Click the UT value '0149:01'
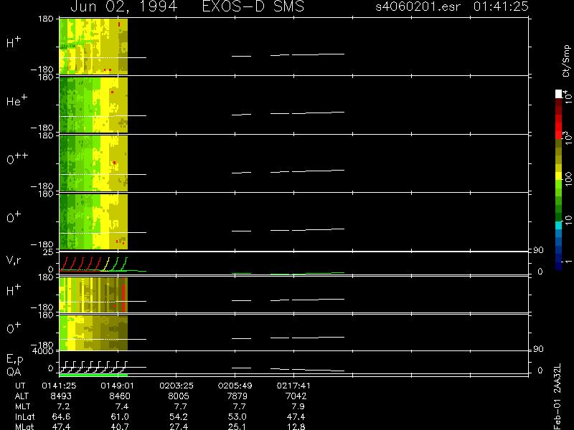Viewport: 574px width, 430px height. (x=118, y=386)
